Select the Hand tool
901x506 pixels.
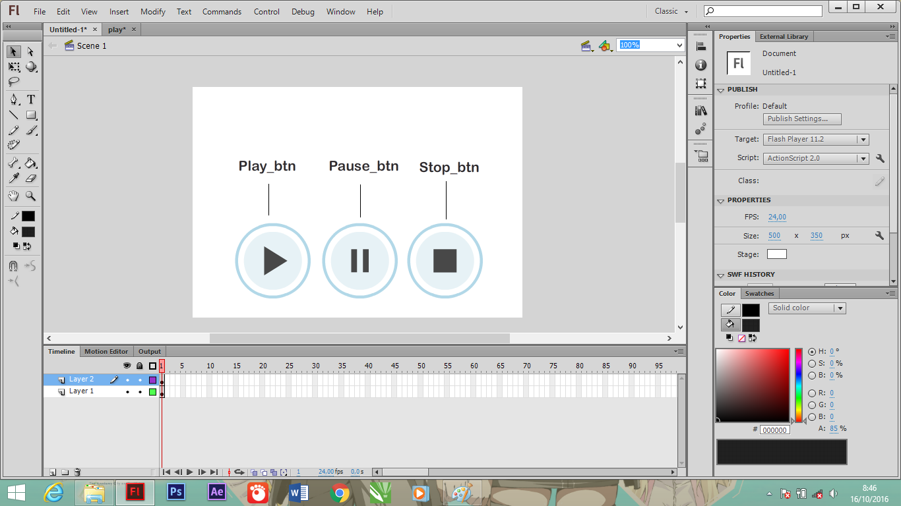coord(14,196)
